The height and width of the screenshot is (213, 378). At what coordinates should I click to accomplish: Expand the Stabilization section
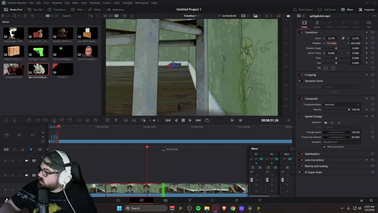pyautogui.click(x=312, y=154)
